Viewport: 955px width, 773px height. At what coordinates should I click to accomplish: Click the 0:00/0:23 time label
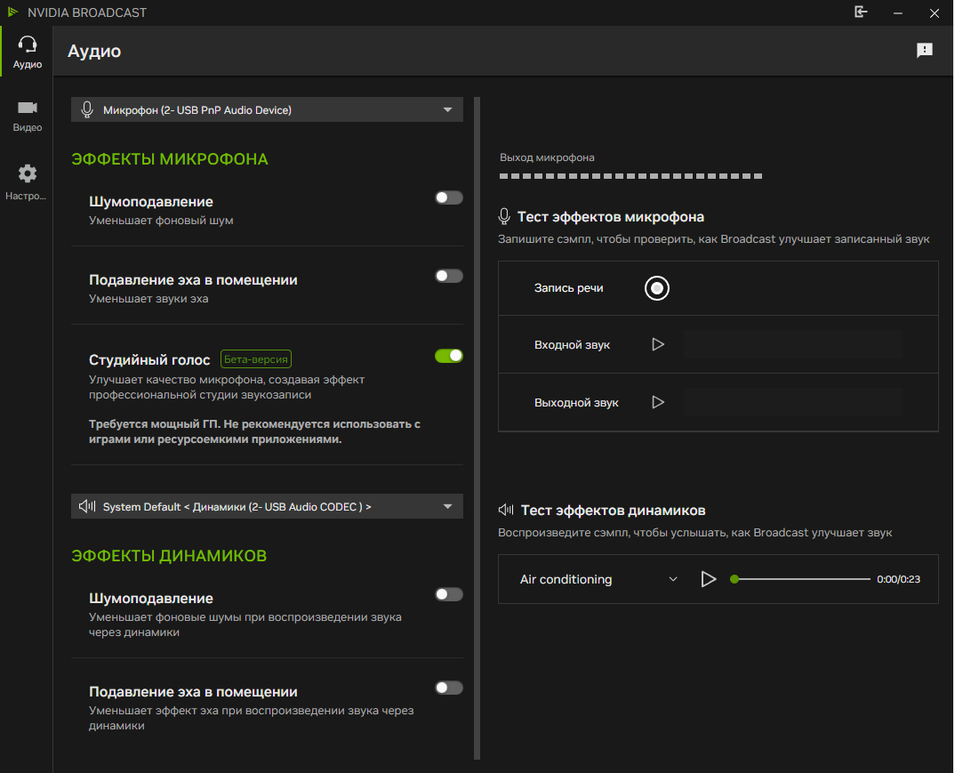[x=898, y=579]
